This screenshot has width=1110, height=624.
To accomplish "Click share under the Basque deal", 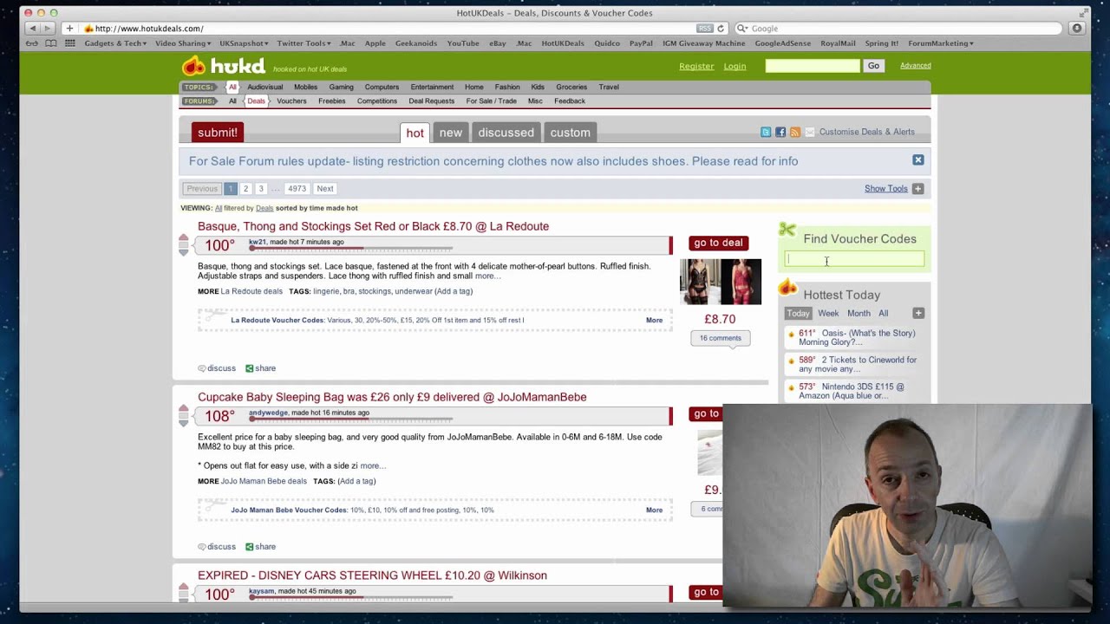I will [260, 368].
